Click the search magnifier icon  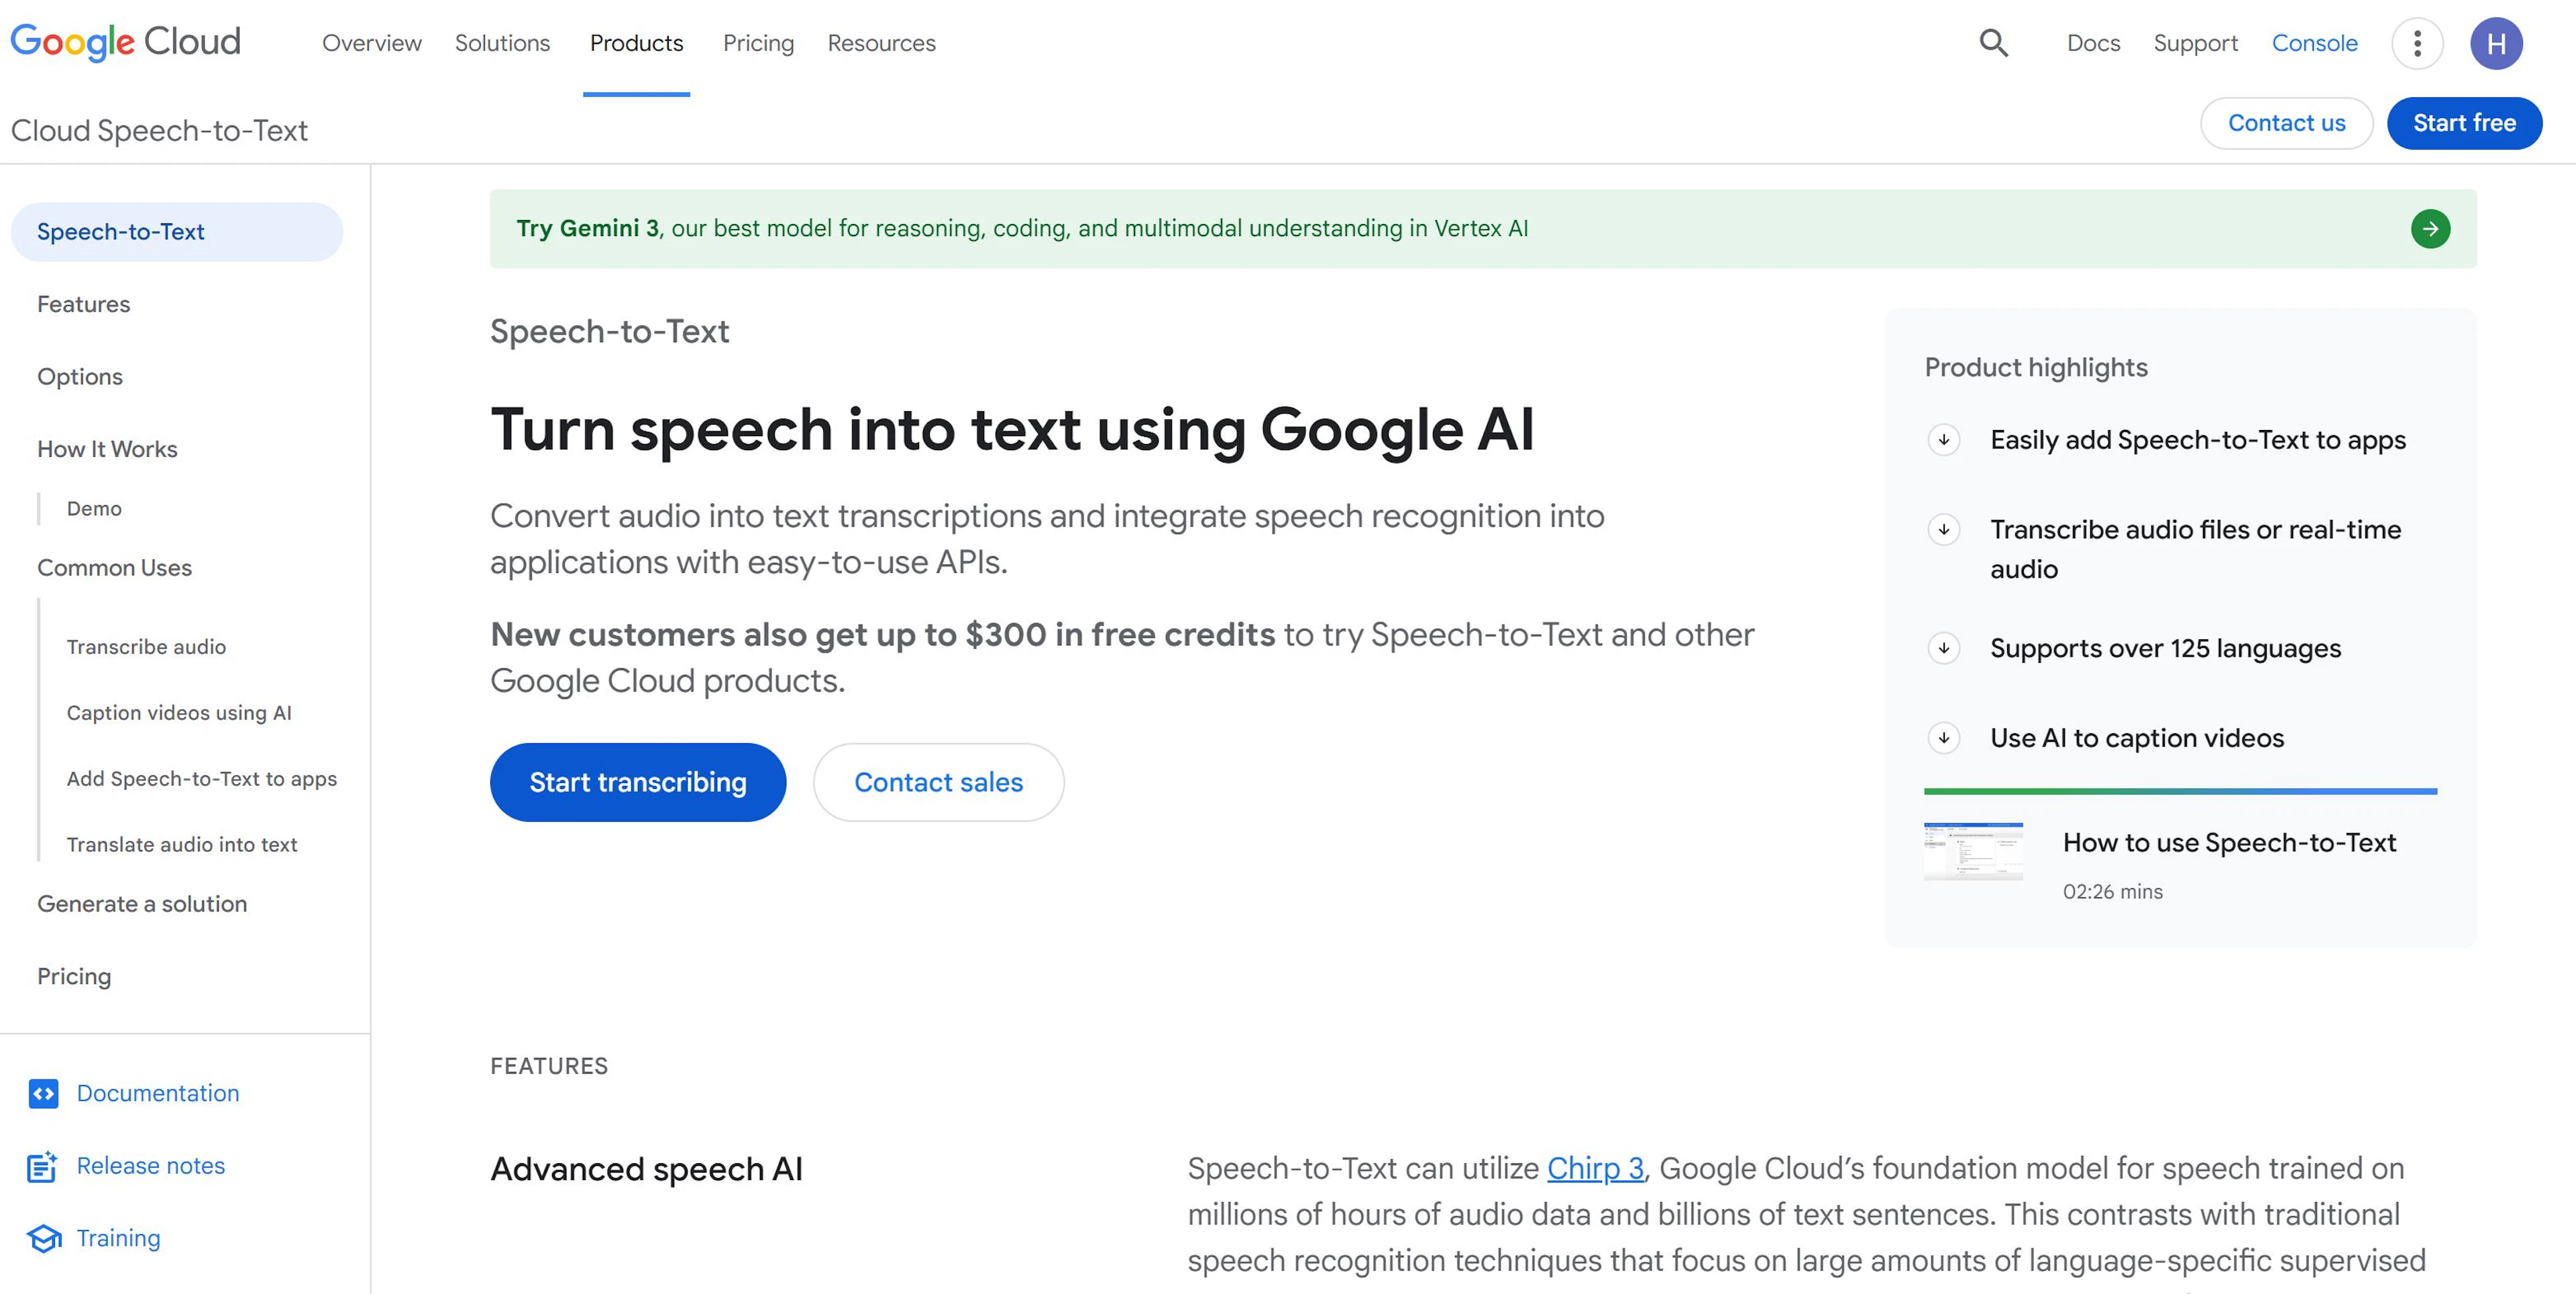(x=1993, y=43)
